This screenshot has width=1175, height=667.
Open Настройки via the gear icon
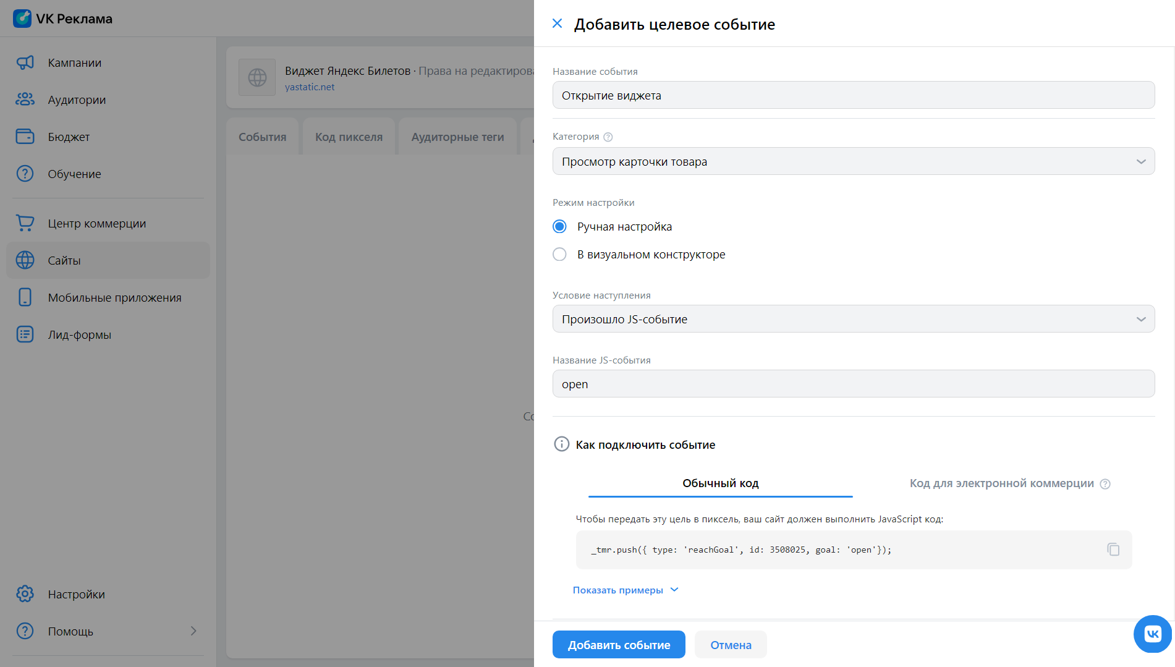pos(25,594)
